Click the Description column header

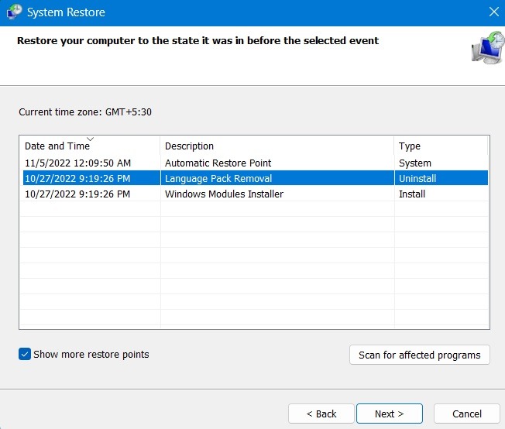(277, 146)
